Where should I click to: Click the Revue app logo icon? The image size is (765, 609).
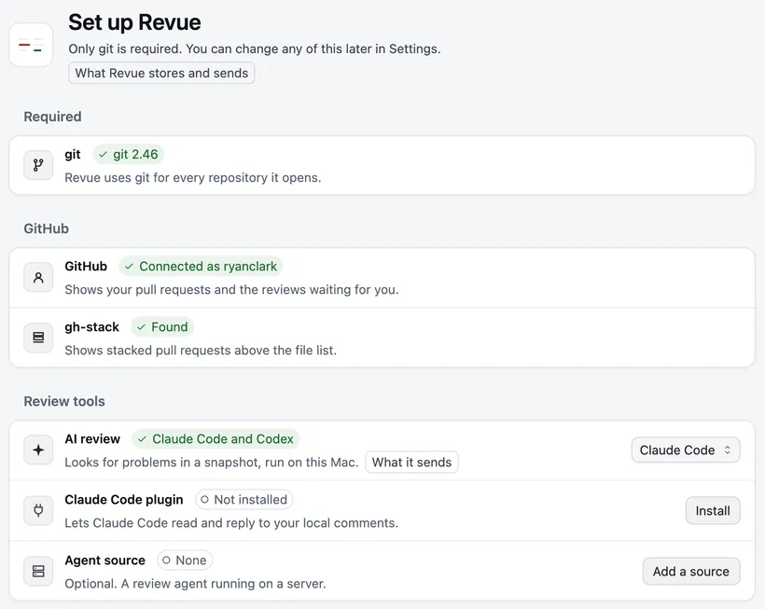31,45
